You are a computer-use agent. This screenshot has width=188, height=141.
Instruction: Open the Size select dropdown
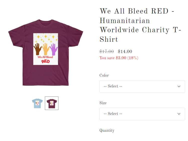[142, 114]
